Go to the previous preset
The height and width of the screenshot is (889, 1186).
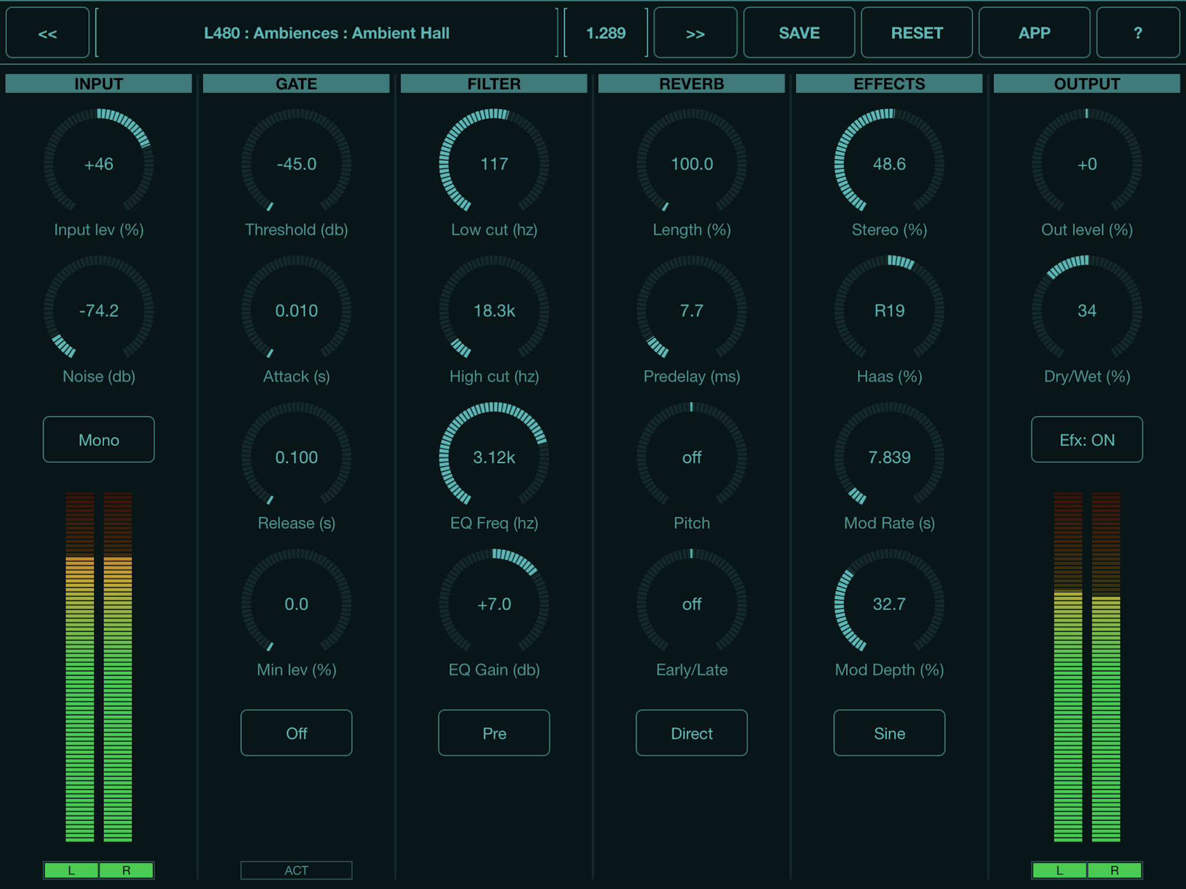(47, 33)
